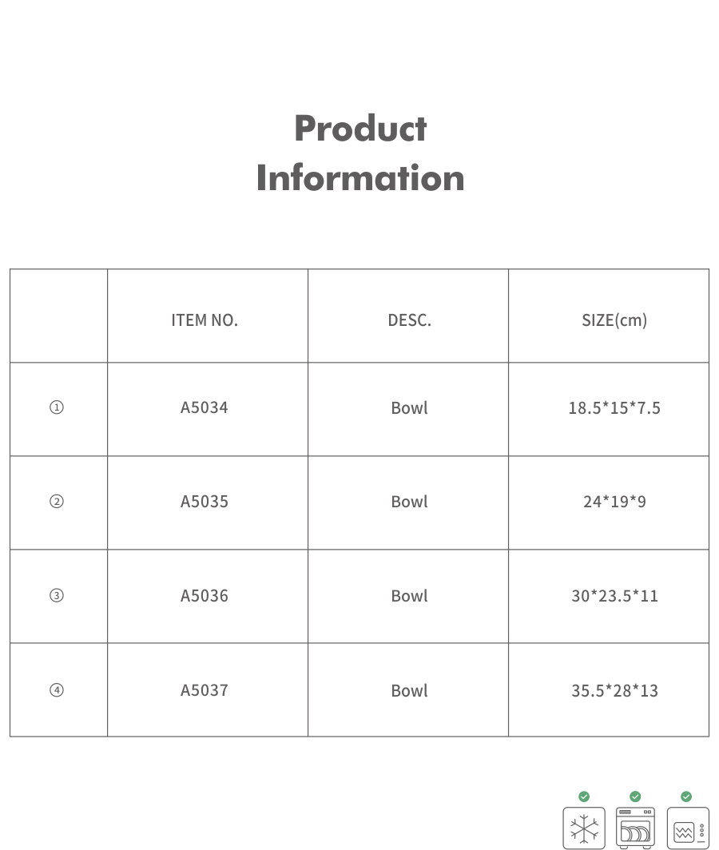
Task: Click item number A5037 cell
Action: pyautogui.click(x=205, y=690)
